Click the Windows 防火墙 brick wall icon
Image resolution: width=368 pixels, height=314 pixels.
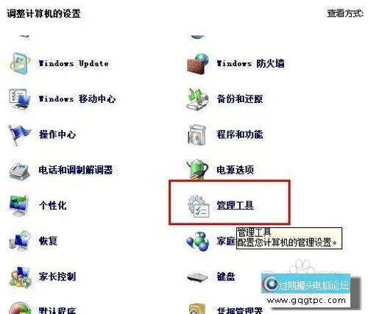198,63
